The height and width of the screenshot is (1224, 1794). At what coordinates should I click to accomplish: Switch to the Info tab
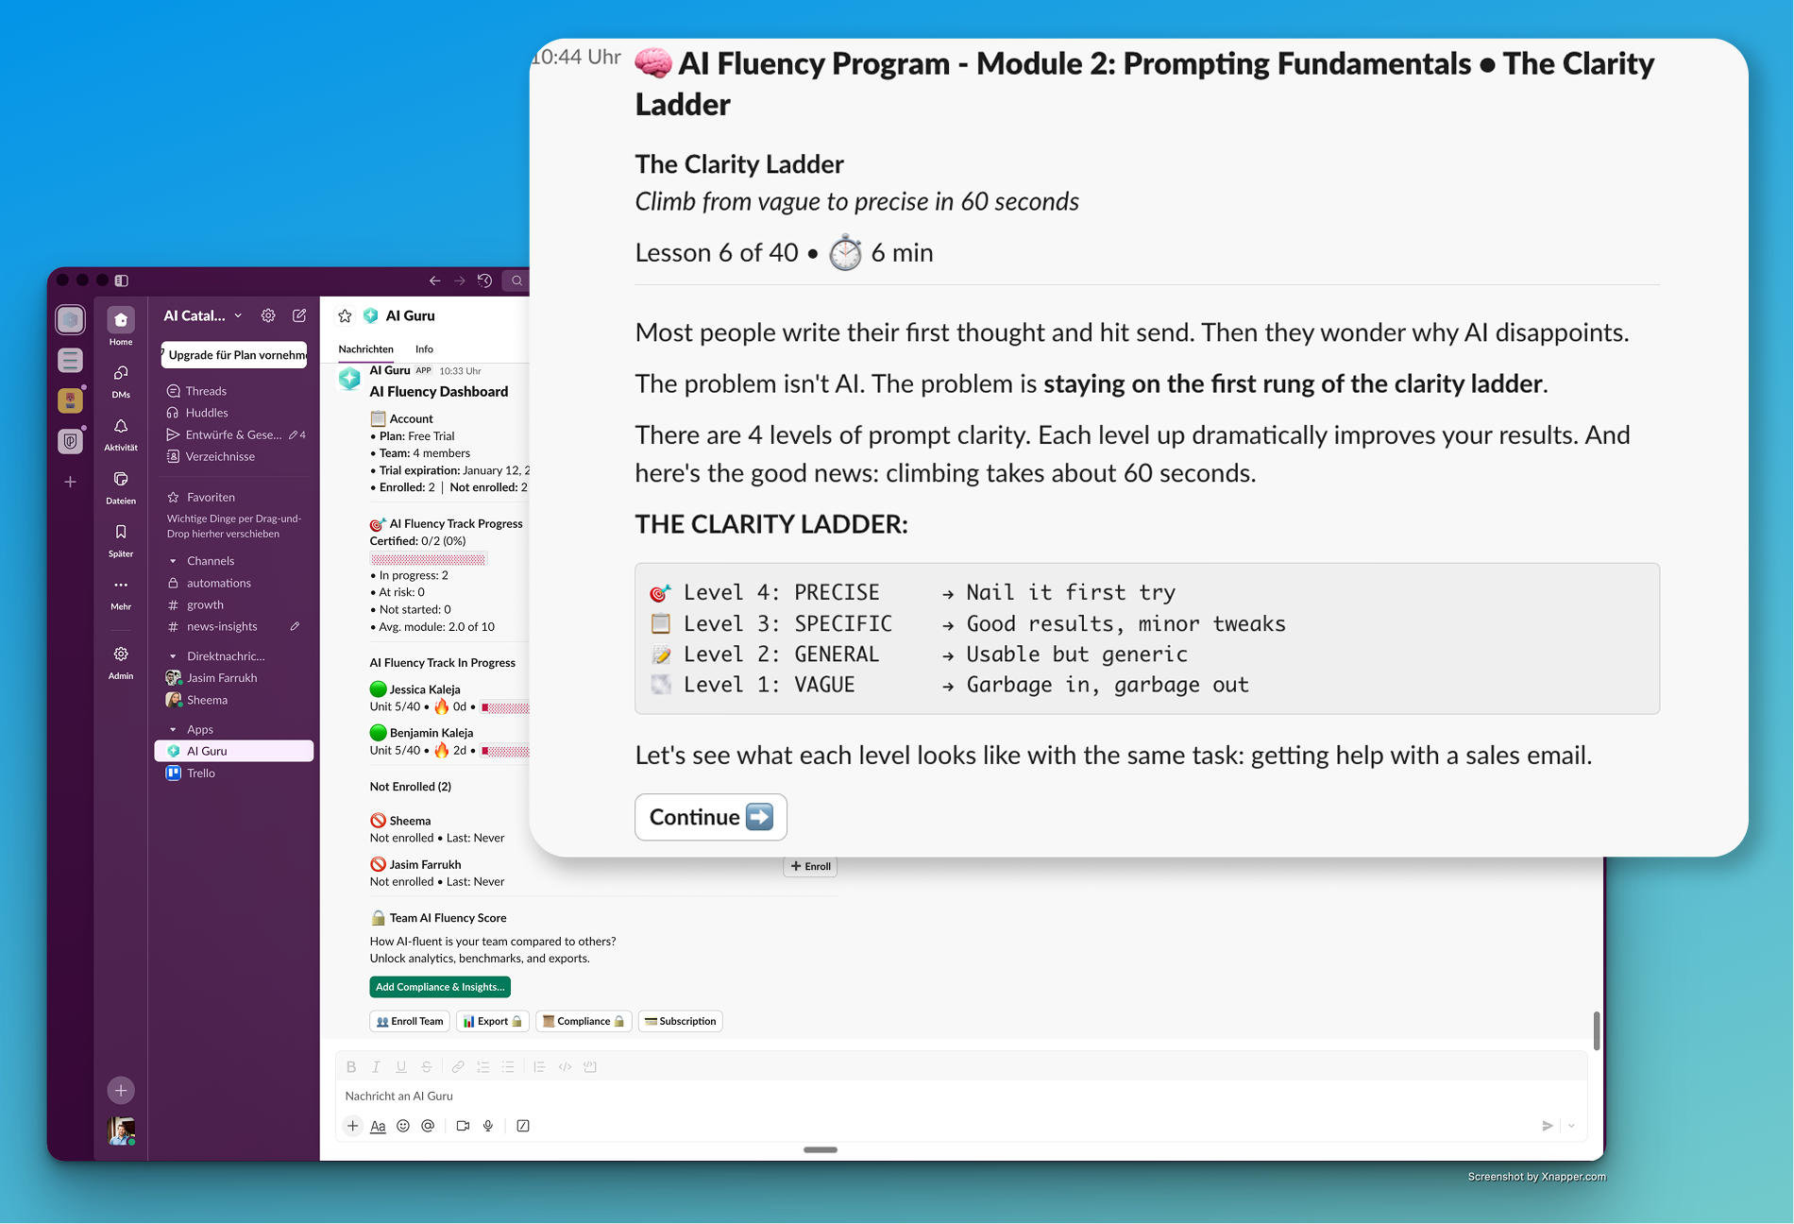point(423,348)
